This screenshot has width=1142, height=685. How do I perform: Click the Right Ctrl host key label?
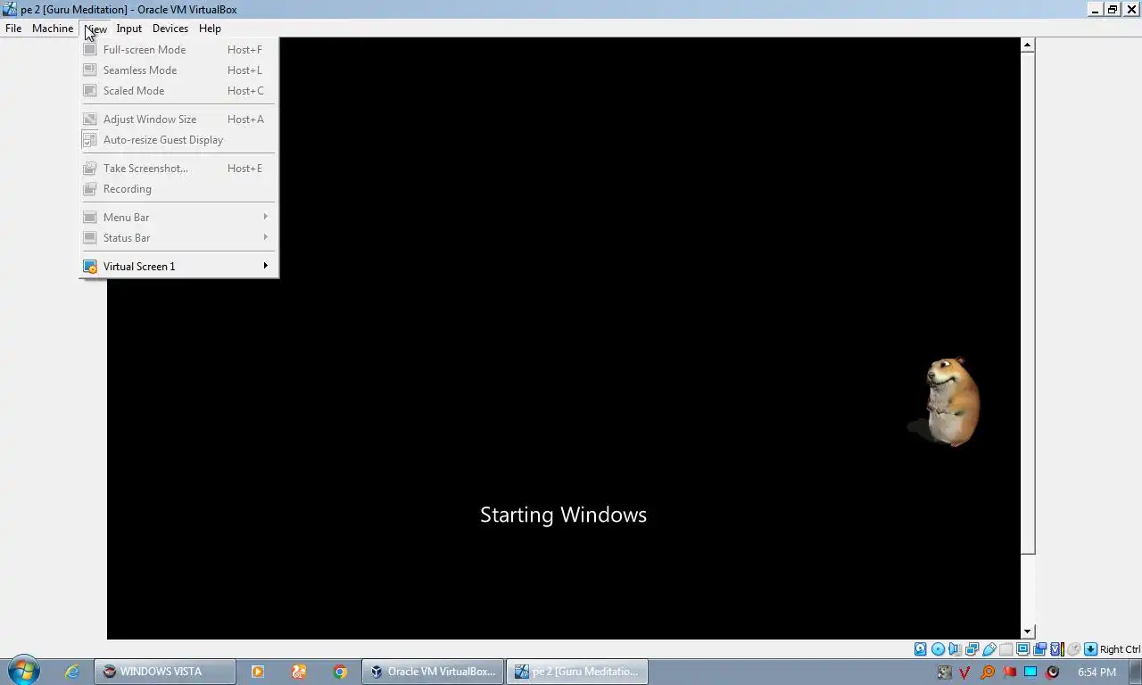(1121, 649)
